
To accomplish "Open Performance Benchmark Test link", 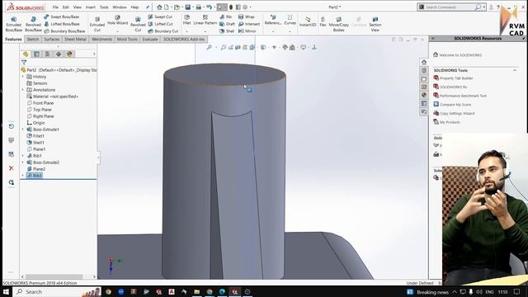I will (463, 96).
